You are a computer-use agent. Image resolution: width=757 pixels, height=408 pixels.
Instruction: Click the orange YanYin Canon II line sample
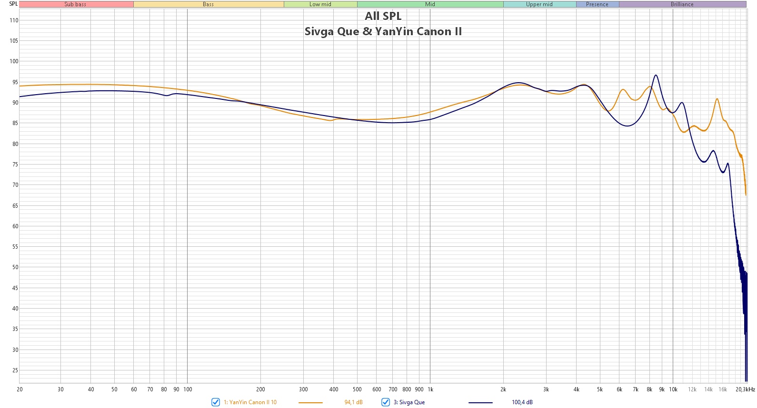pyautogui.click(x=310, y=403)
